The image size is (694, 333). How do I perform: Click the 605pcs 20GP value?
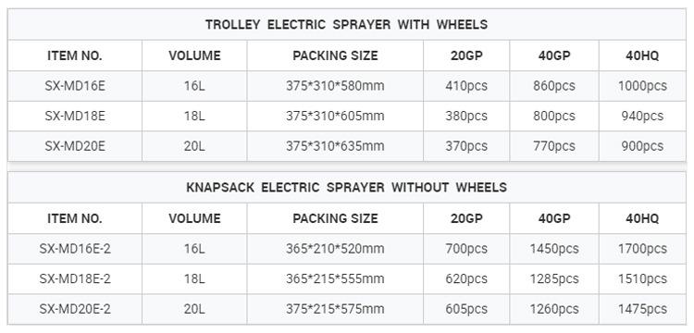click(466, 309)
